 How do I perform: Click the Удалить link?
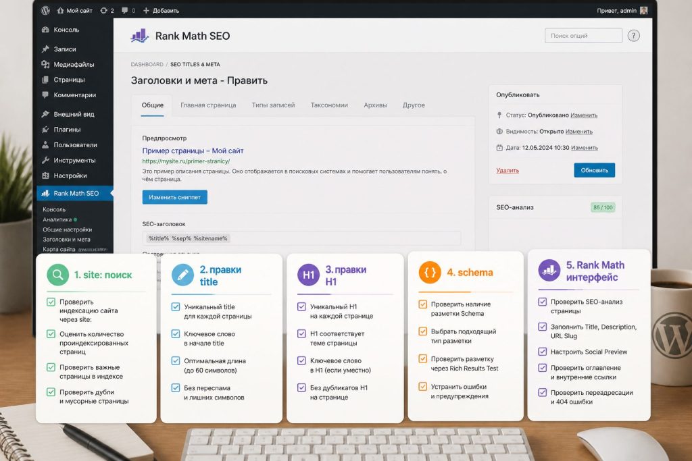pyautogui.click(x=508, y=171)
